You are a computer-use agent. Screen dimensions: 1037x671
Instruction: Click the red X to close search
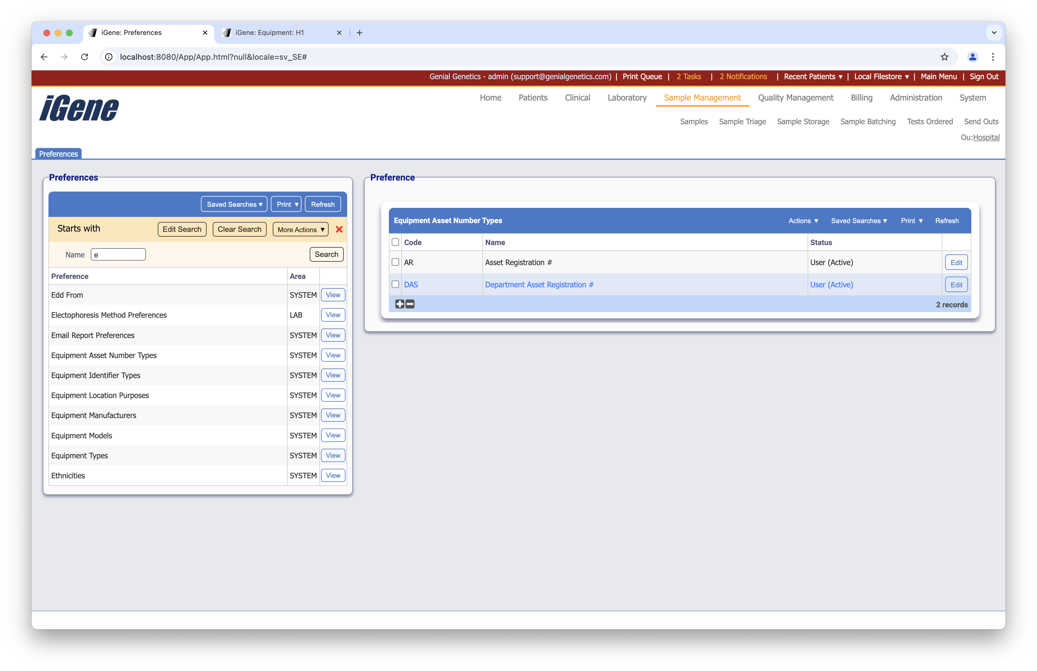pyautogui.click(x=339, y=229)
